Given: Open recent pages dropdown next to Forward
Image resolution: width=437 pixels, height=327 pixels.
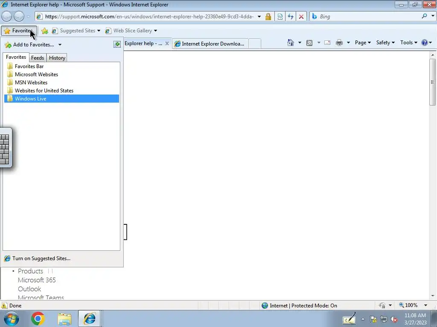Looking at the screenshot, I should pos(28,17).
